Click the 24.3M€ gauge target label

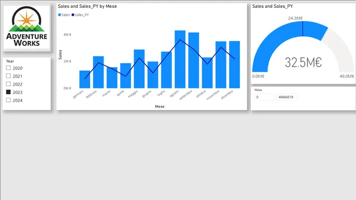tap(295, 18)
